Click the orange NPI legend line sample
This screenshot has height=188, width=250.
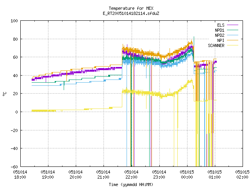pyautogui.click(x=232, y=40)
